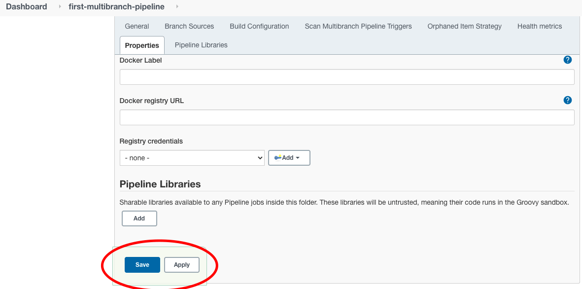The image size is (582, 289).
Task: Save the pipeline configuration
Action: pos(142,265)
